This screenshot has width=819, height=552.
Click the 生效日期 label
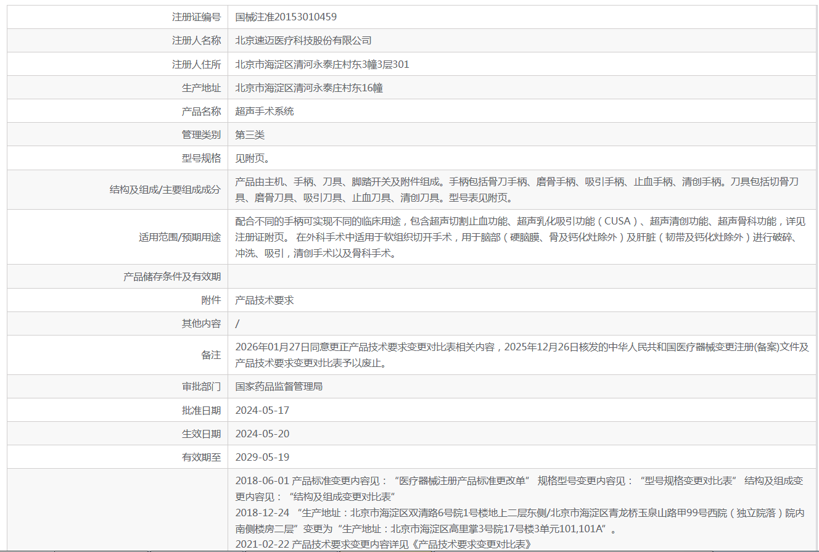coord(201,433)
